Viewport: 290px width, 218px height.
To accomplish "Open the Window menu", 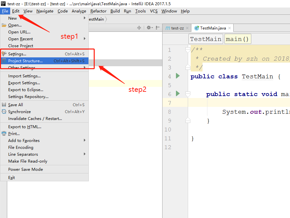I will (169, 11).
